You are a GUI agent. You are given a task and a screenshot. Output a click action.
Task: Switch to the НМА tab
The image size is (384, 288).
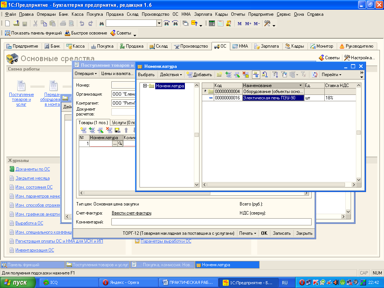240,46
